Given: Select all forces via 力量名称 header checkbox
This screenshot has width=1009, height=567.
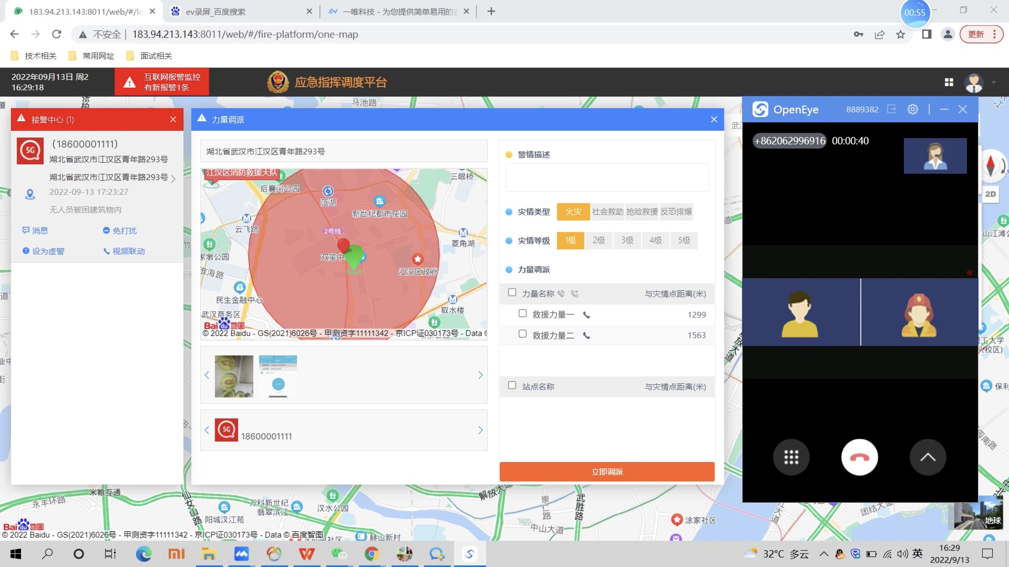Looking at the screenshot, I should (x=512, y=292).
